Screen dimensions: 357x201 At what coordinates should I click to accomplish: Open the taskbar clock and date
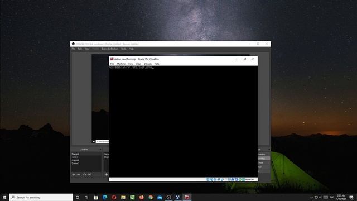[x=341, y=197]
